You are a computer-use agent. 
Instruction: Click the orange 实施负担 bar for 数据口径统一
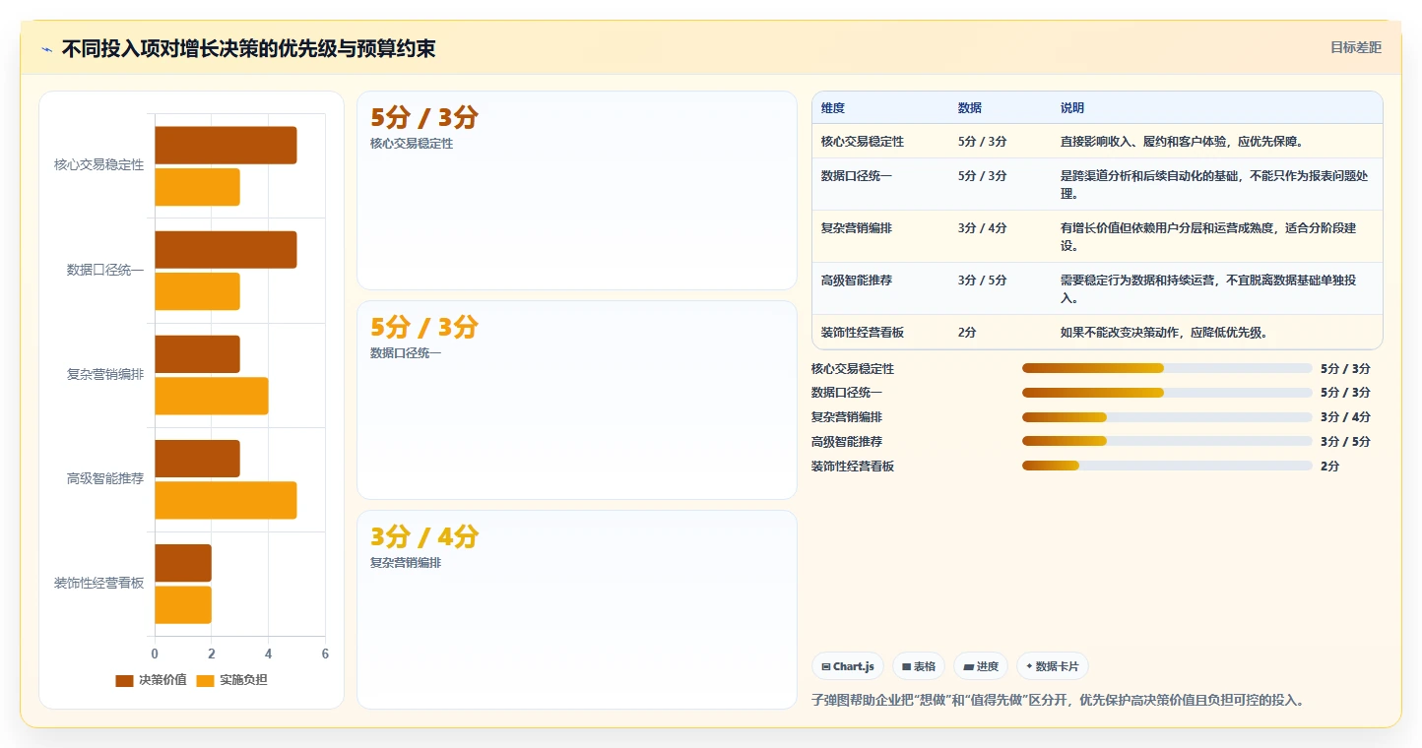197,291
